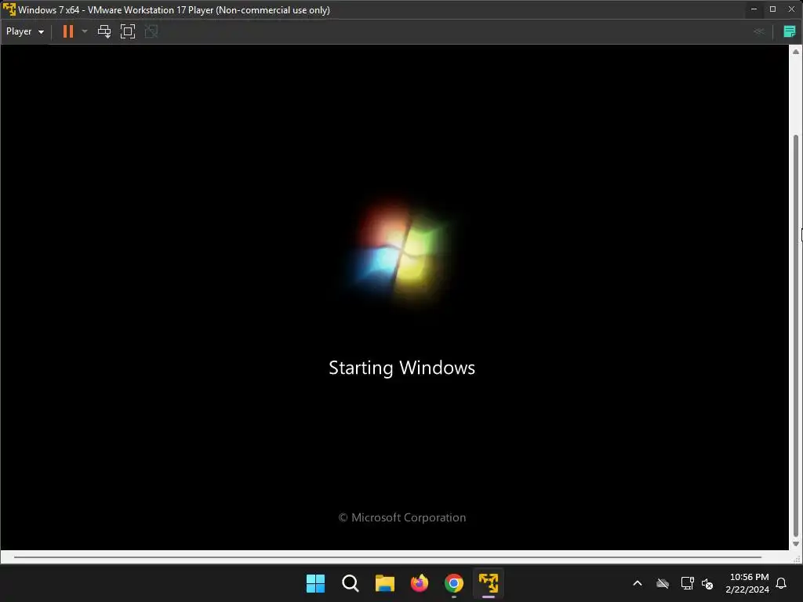
Task: Open the clock showing 10:56 PM
Action: 747,583
